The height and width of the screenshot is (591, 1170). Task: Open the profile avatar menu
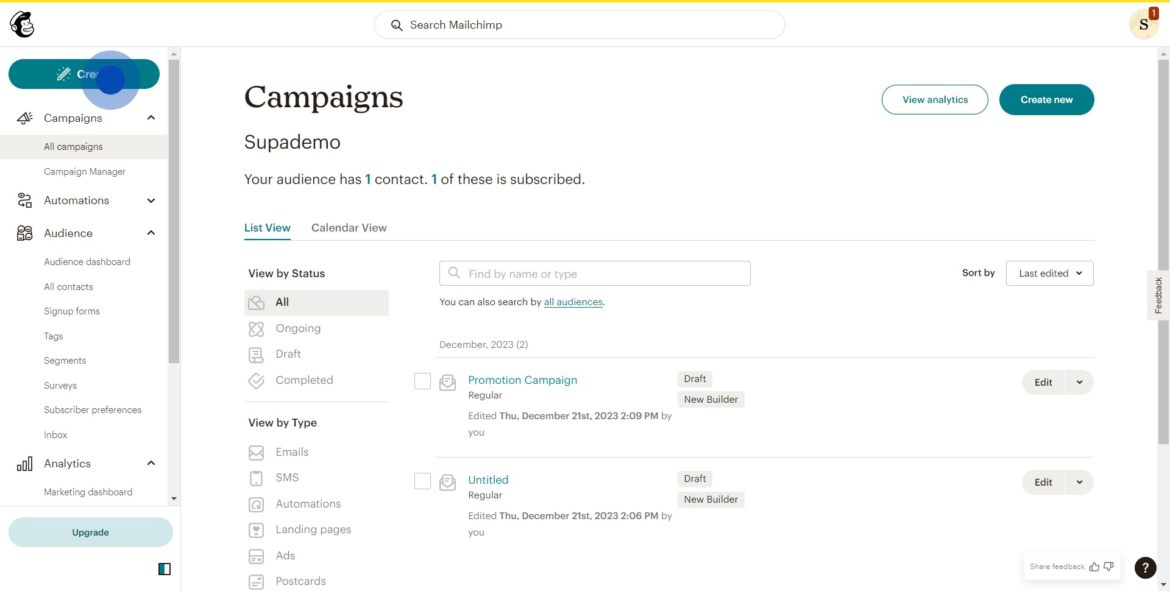1143,25
